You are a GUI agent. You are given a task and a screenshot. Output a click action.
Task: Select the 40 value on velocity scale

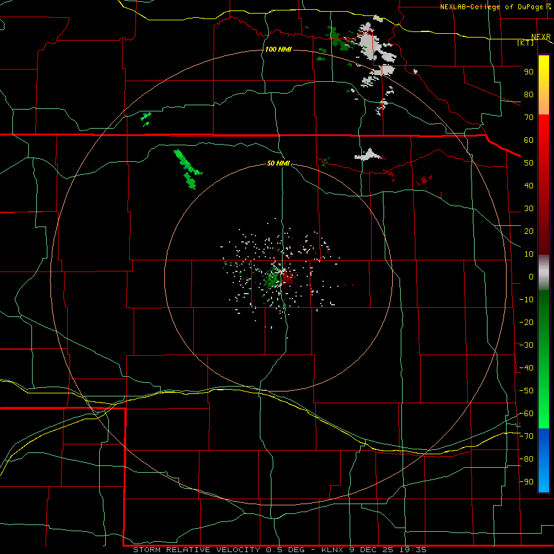point(529,185)
